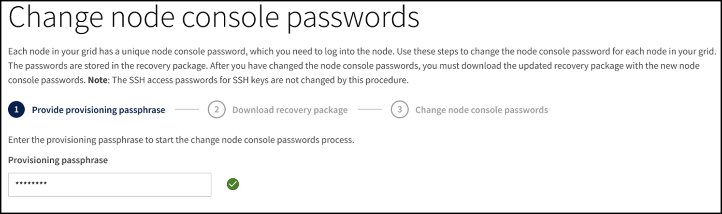Open the "Change node console passwords" step label
This screenshot has height=214, width=722.
[x=481, y=110]
